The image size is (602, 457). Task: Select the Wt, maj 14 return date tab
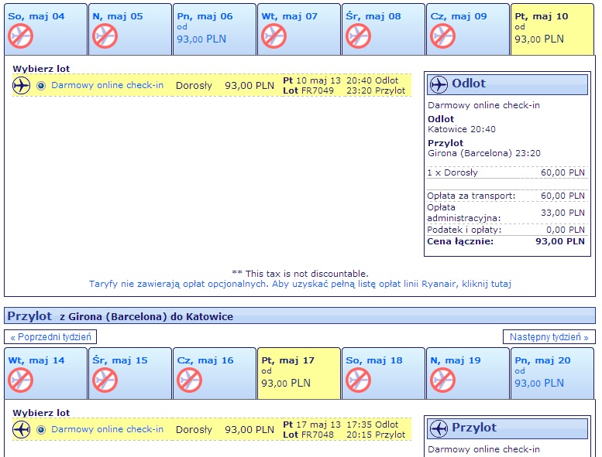(46, 373)
